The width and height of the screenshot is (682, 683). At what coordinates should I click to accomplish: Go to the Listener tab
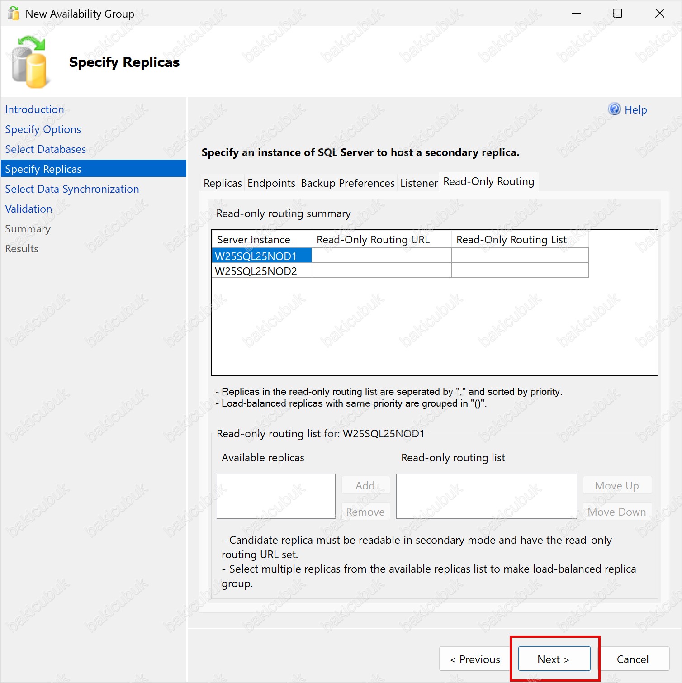pyautogui.click(x=418, y=183)
